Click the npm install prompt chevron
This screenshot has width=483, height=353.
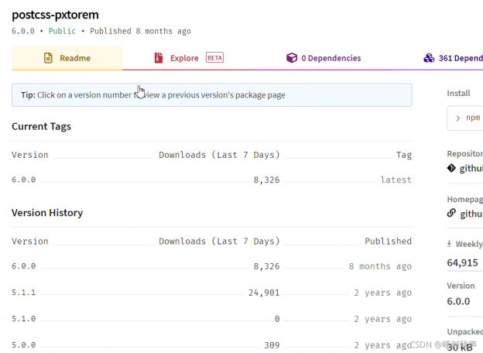coord(458,118)
